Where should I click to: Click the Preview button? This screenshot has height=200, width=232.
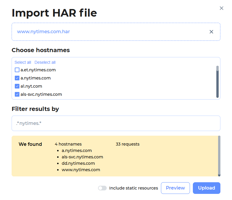[175, 188]
